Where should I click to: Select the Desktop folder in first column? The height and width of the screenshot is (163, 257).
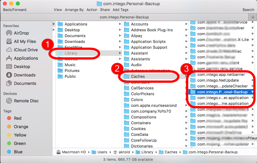click(x=69, y=30)
